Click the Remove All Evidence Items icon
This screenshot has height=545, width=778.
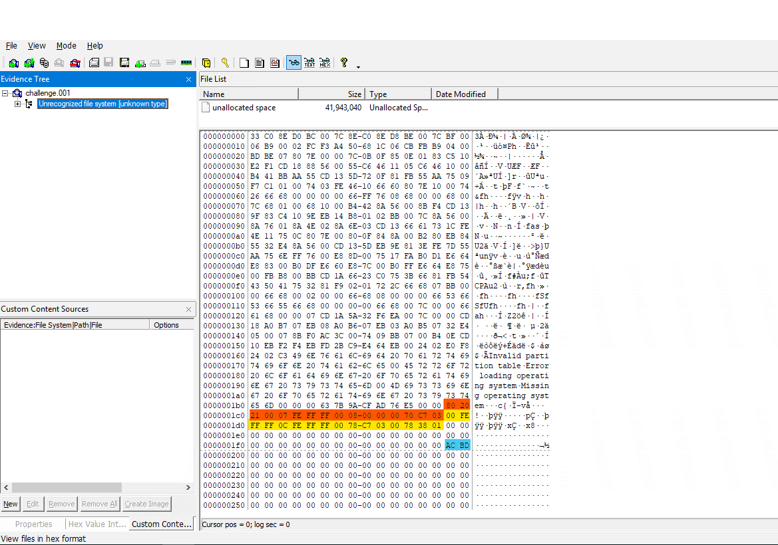tap(75, 63)
